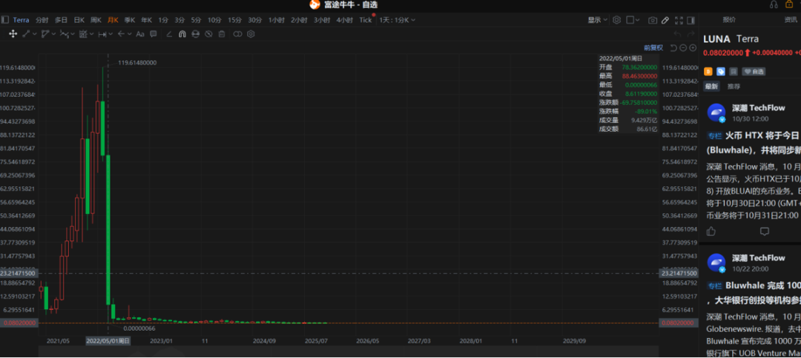The image size is (801, 358).
Task: Open trend line tool variants dropdown
Action: [x=35, y=34]
